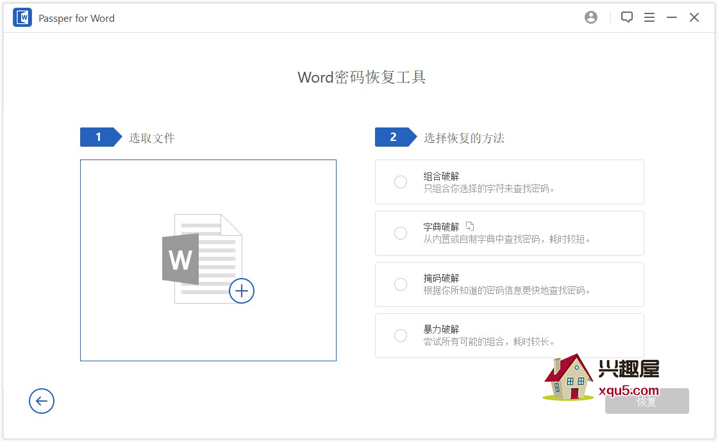Select the 字典破解 radio button
The image size is (718, 442).
[x=401, y=233]
